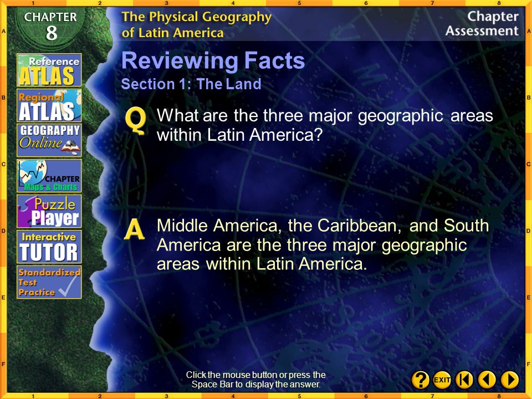This screenshot has width=532, height=399.
Task: Click the EXIT button
Action: tap(442, 379)
